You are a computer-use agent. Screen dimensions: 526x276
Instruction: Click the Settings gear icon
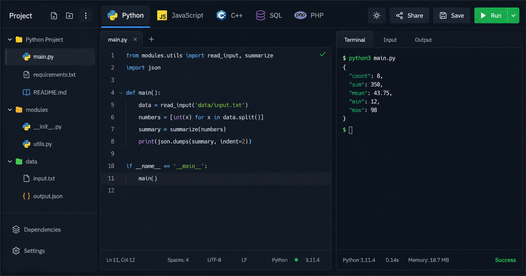(16, 251)
